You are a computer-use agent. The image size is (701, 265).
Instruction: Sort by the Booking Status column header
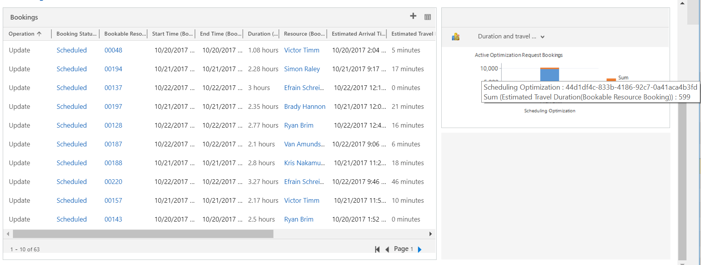[x=76, y=34]
